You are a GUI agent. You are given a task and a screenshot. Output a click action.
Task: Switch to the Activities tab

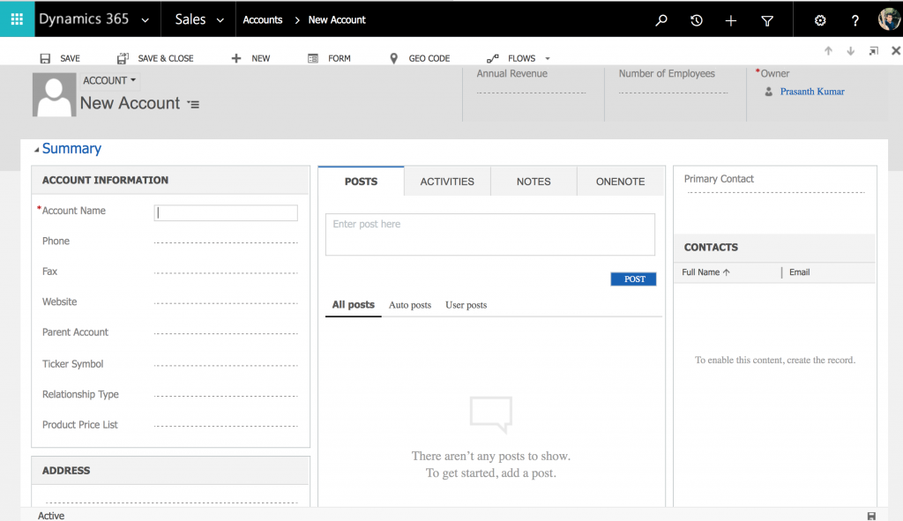(447, 181)
